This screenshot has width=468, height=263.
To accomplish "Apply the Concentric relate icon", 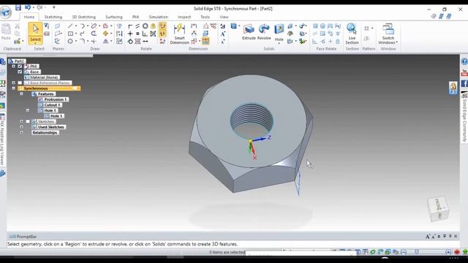I will click(x=145, y=26).
